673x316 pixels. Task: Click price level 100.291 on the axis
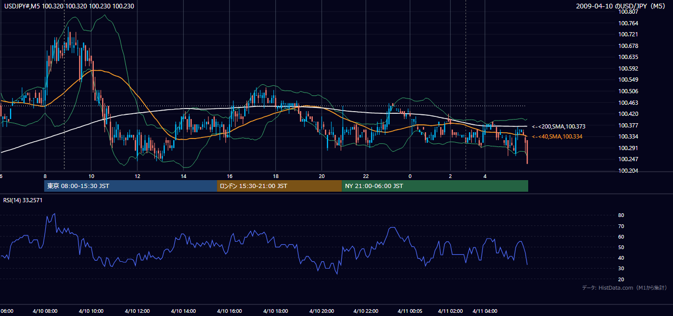point(628,148)
